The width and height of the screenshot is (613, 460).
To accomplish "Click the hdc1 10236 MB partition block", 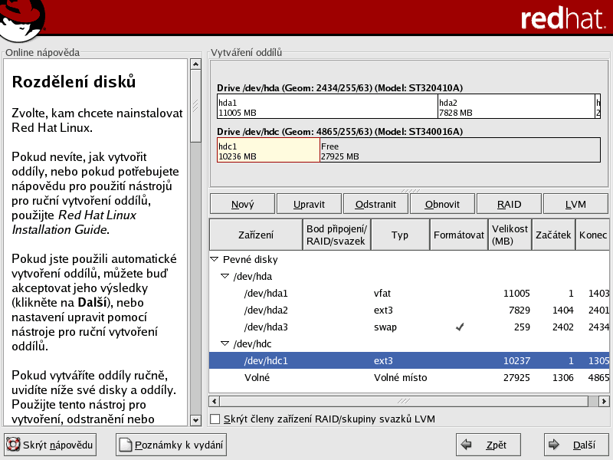I will tap(268, 149).
